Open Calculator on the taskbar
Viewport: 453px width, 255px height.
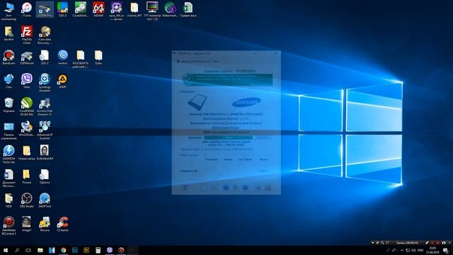98,250
